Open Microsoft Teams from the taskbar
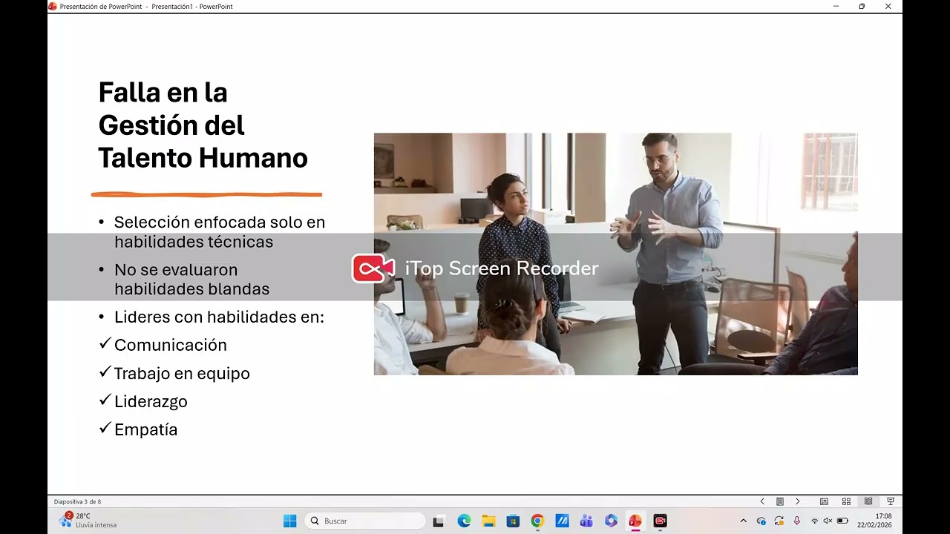Image resolution: width=950 pixels, height=534 pixels. point(586,521)
